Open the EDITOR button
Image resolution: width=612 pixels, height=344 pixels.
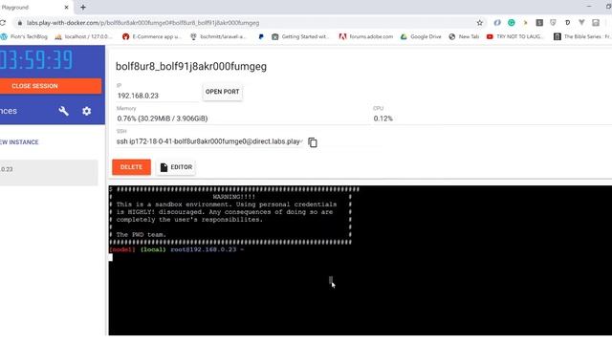176,167
